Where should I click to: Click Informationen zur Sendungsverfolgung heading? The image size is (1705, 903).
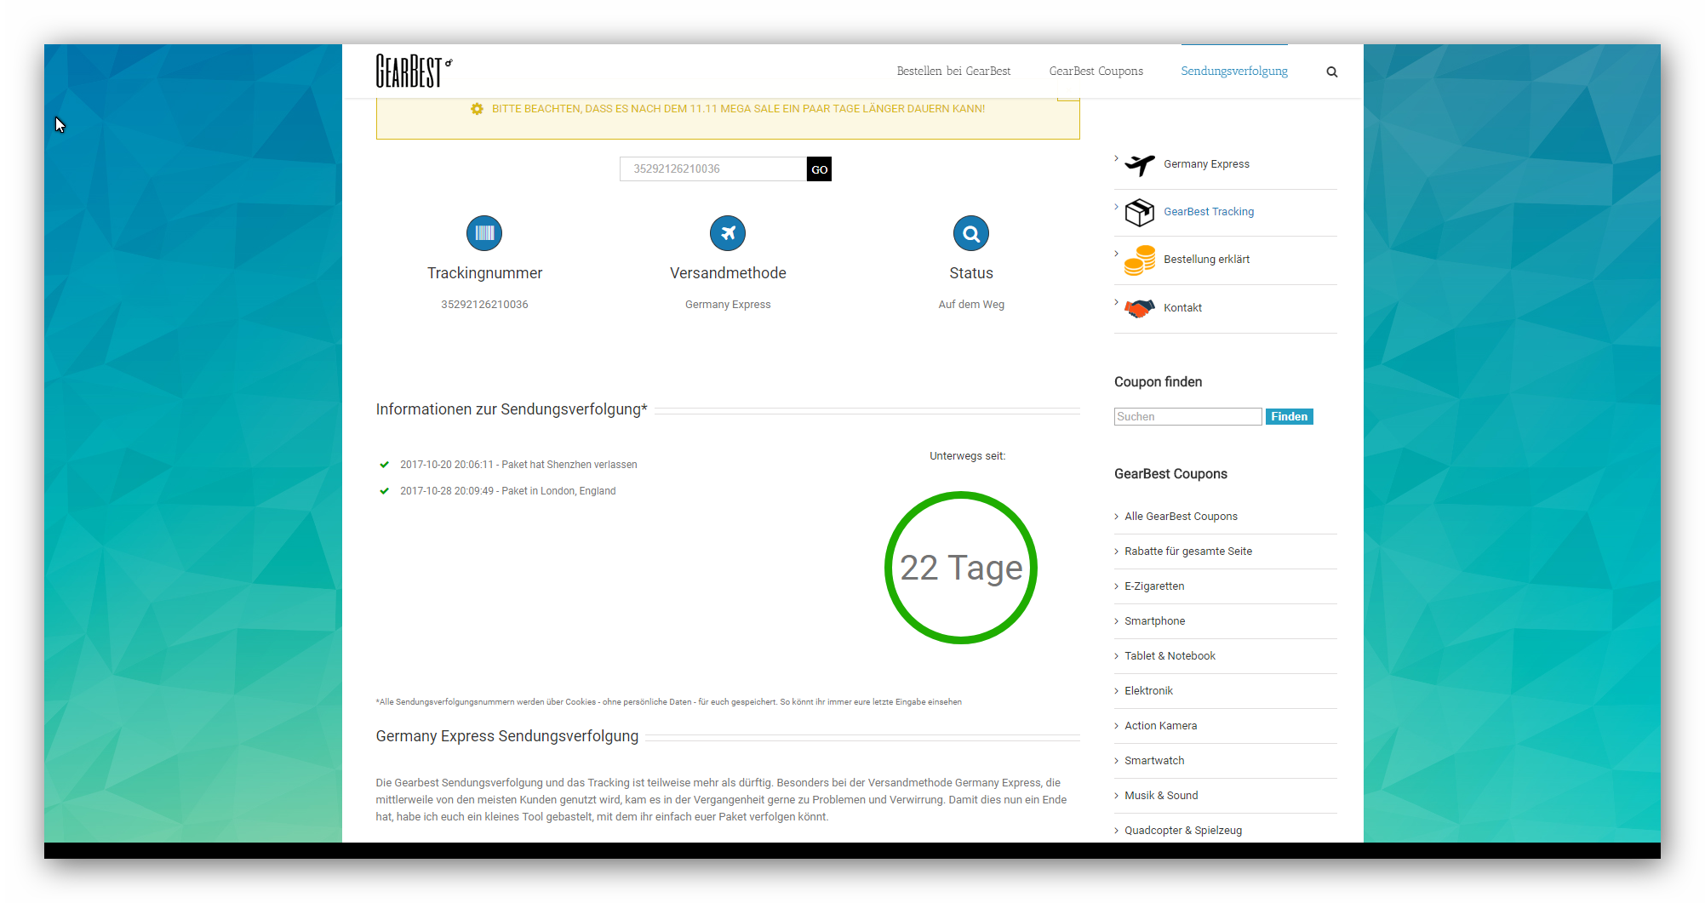tap(512, 409)
